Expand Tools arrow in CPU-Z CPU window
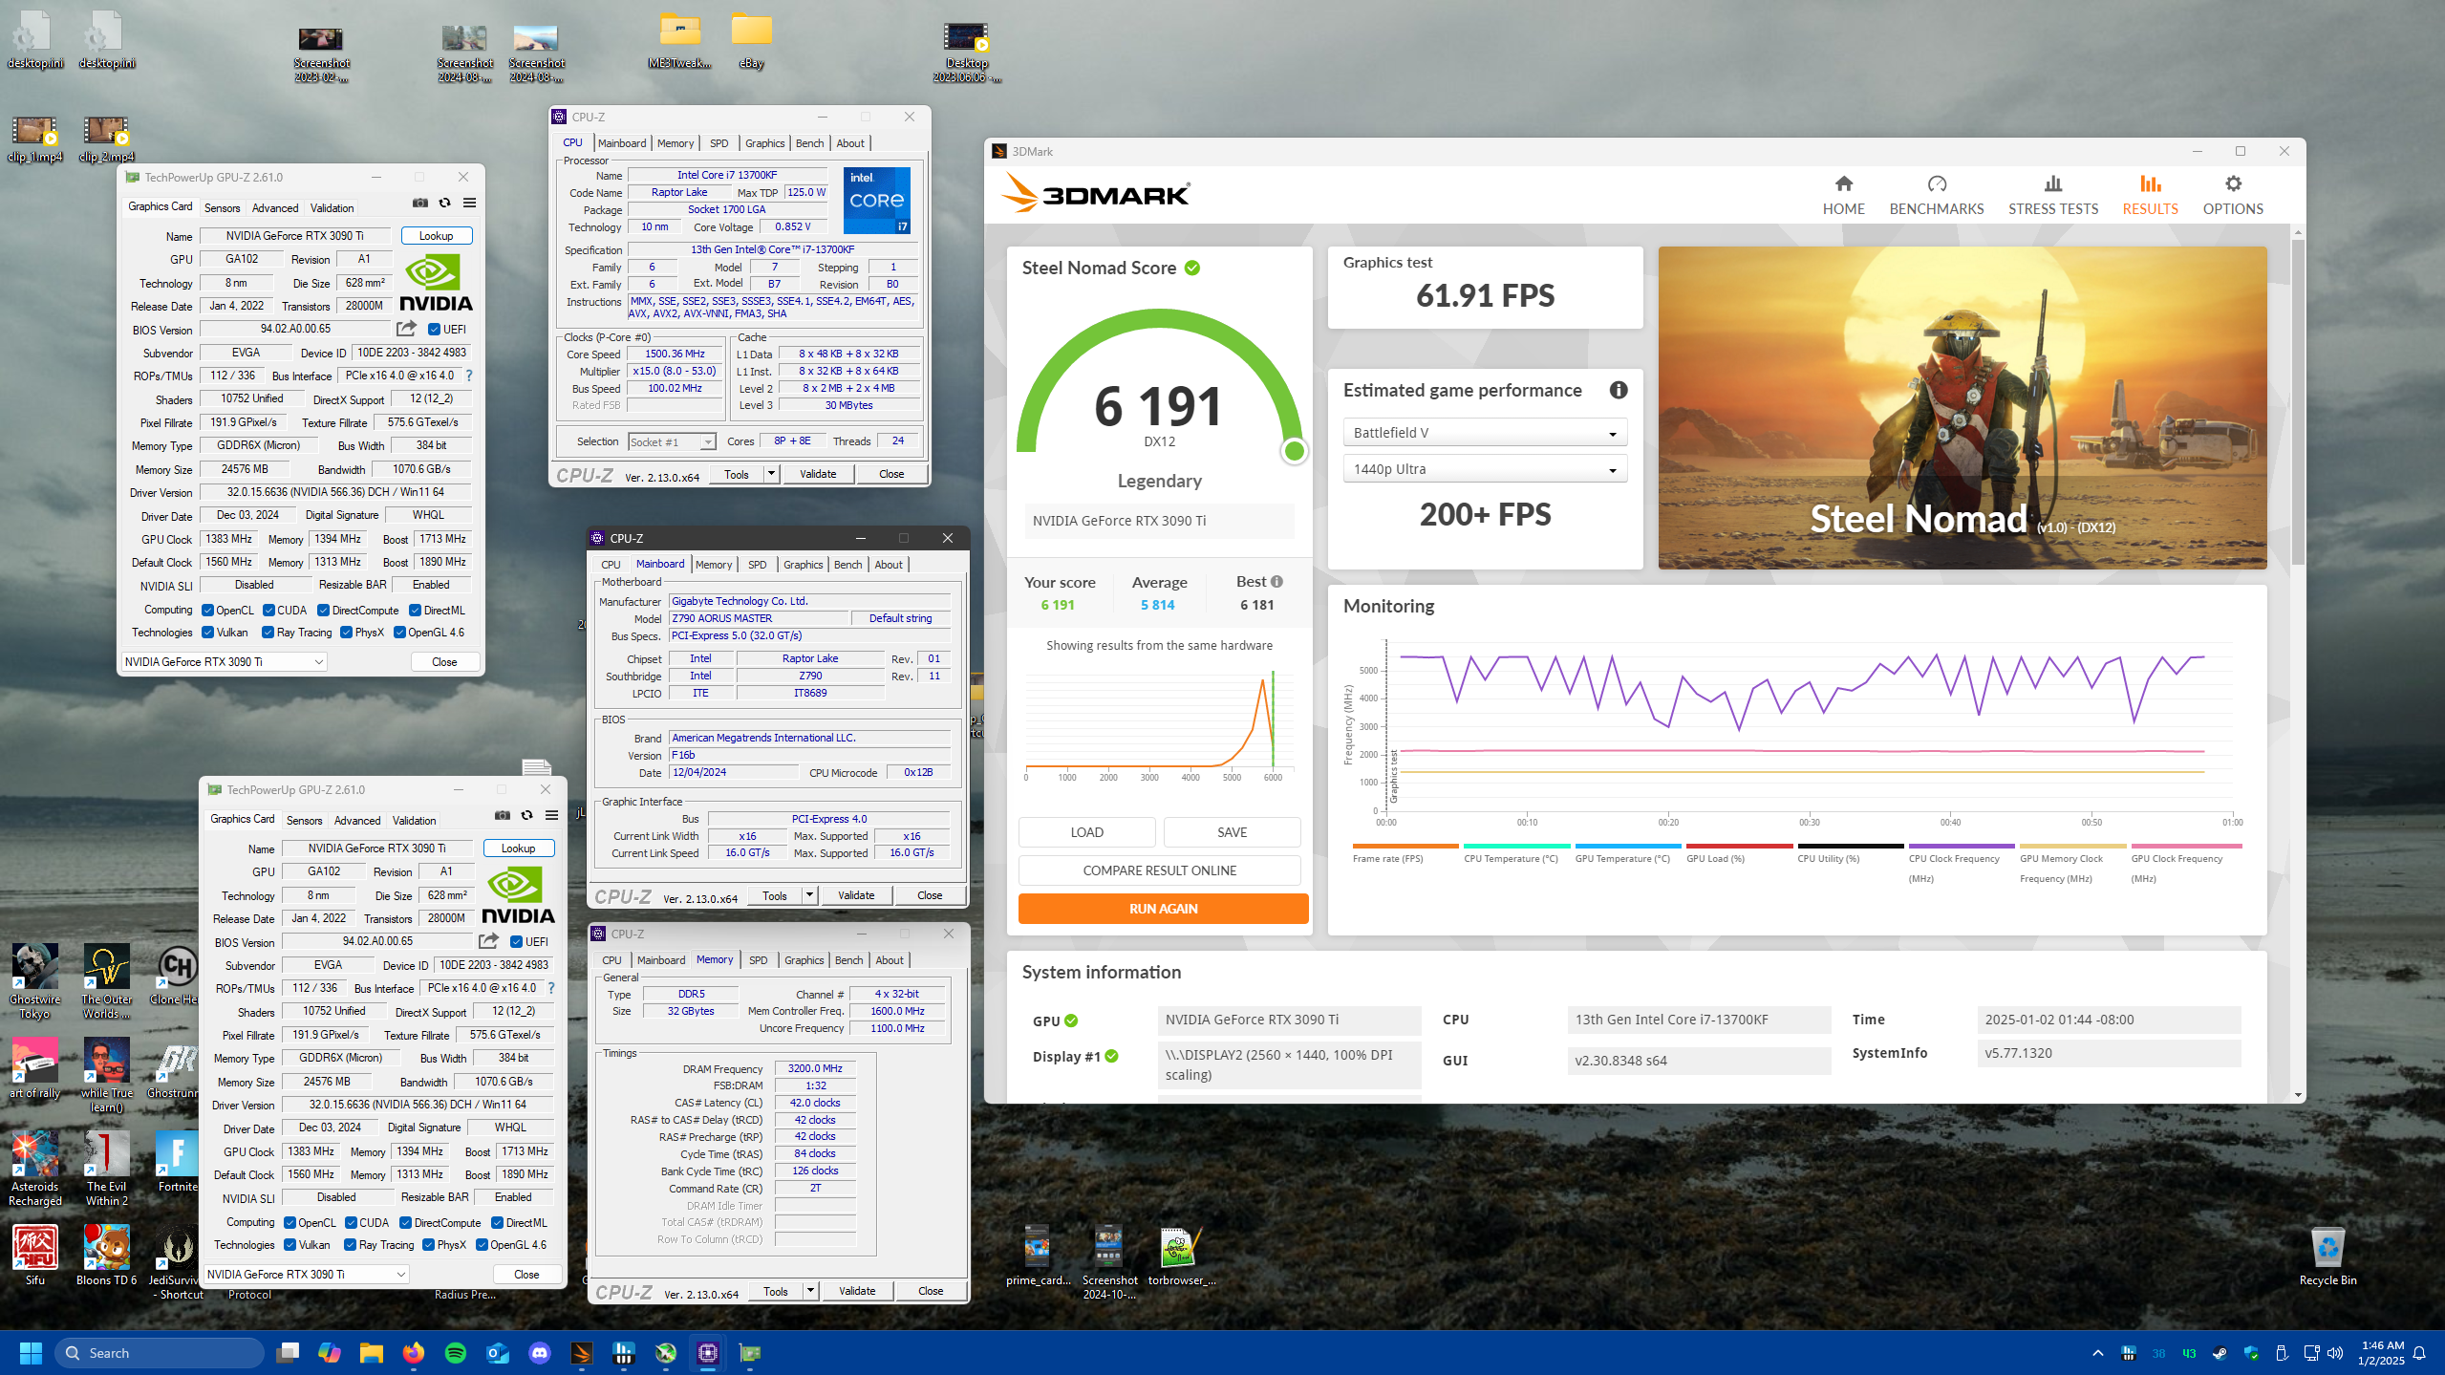The height and width of the screenshot is (1375, 2445). [x=771, y=474]
